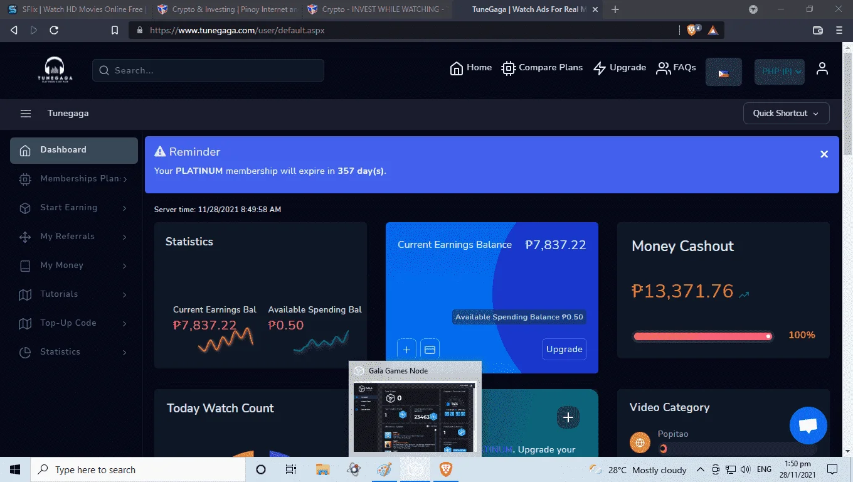
Task: Click the Upgrade button on earnings card
Action: (564, 350)
